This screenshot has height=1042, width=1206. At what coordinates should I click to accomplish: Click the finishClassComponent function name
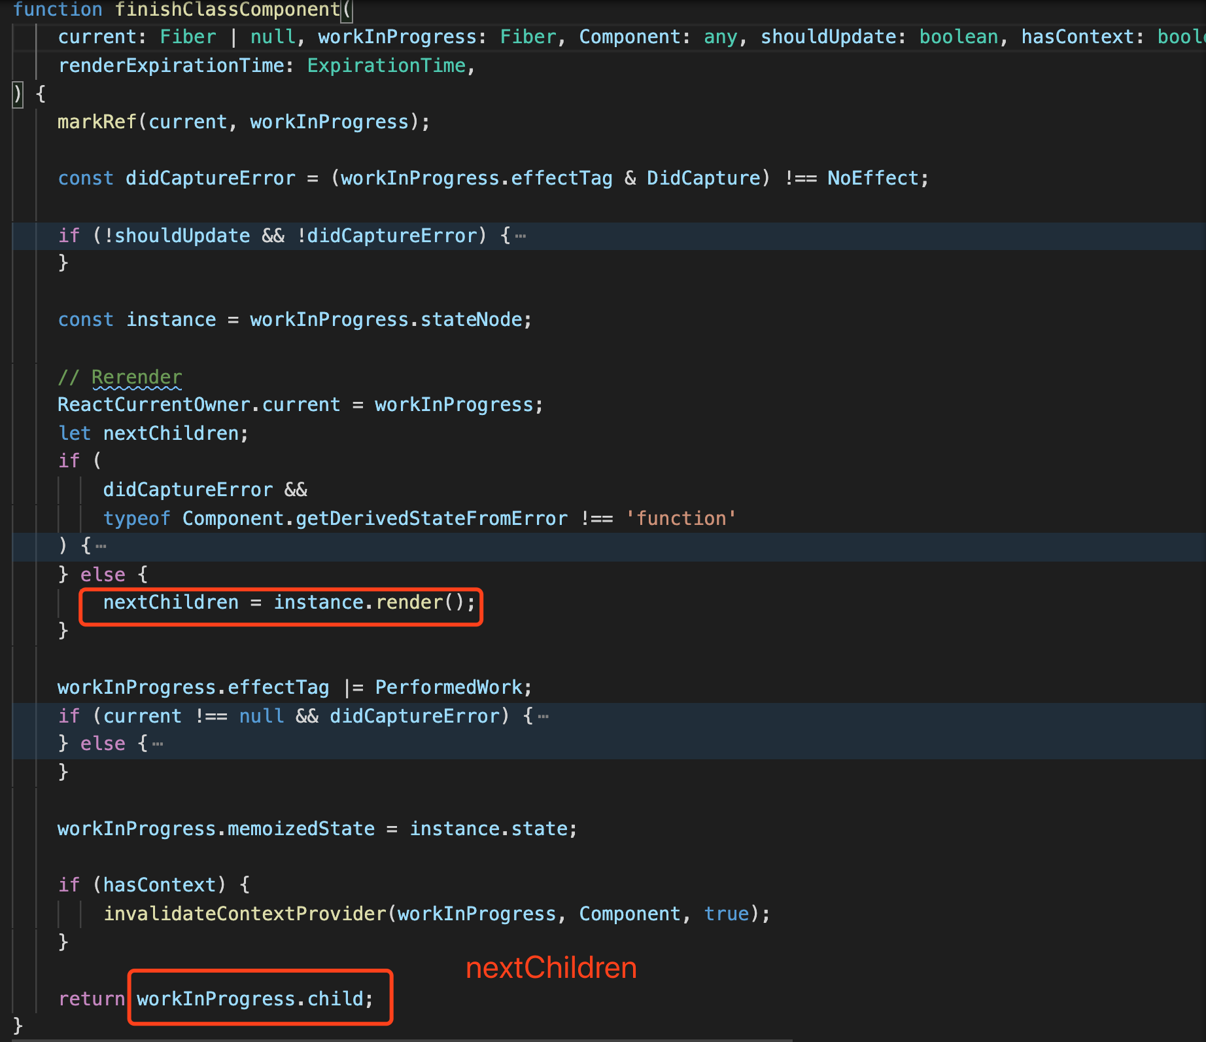click(228, 10)
